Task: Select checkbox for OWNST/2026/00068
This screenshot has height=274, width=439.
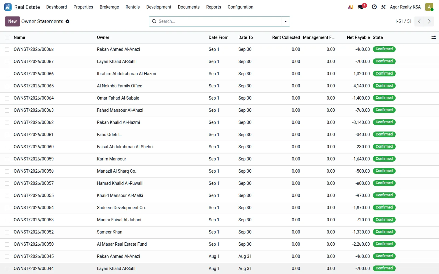Action: [7, 50]
